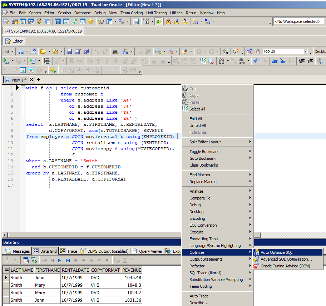Choose Auto Optimize SQL from submenu
326x306 pixels.
tap(288, 252)
